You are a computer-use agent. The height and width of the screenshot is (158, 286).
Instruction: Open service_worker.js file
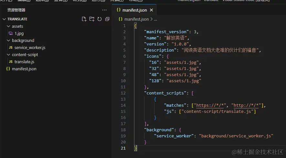pyautogui.click(x=30, y=47)
